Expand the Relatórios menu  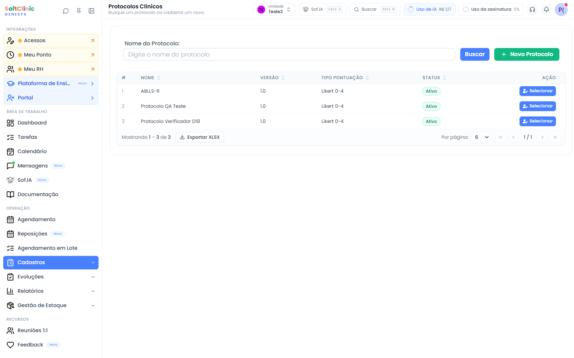[x=51, y=291]
